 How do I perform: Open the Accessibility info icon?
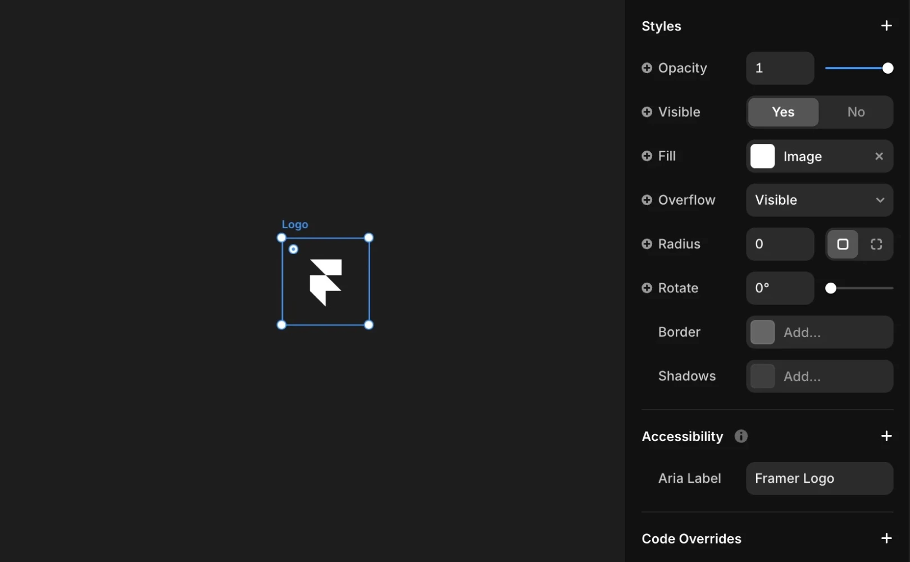click(741, 436)
